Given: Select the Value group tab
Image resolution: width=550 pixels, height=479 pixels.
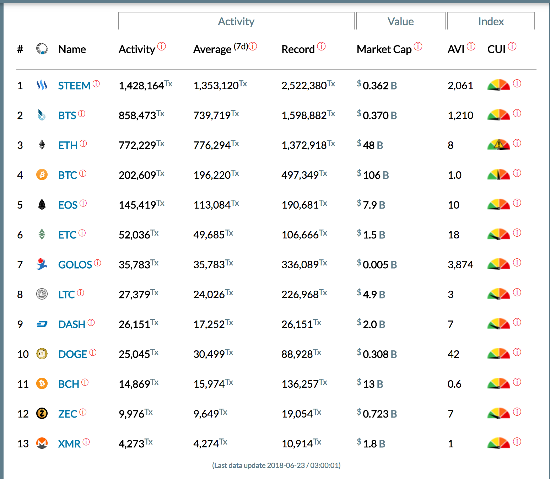Looking at the screenshot, I should coord(400,21).
